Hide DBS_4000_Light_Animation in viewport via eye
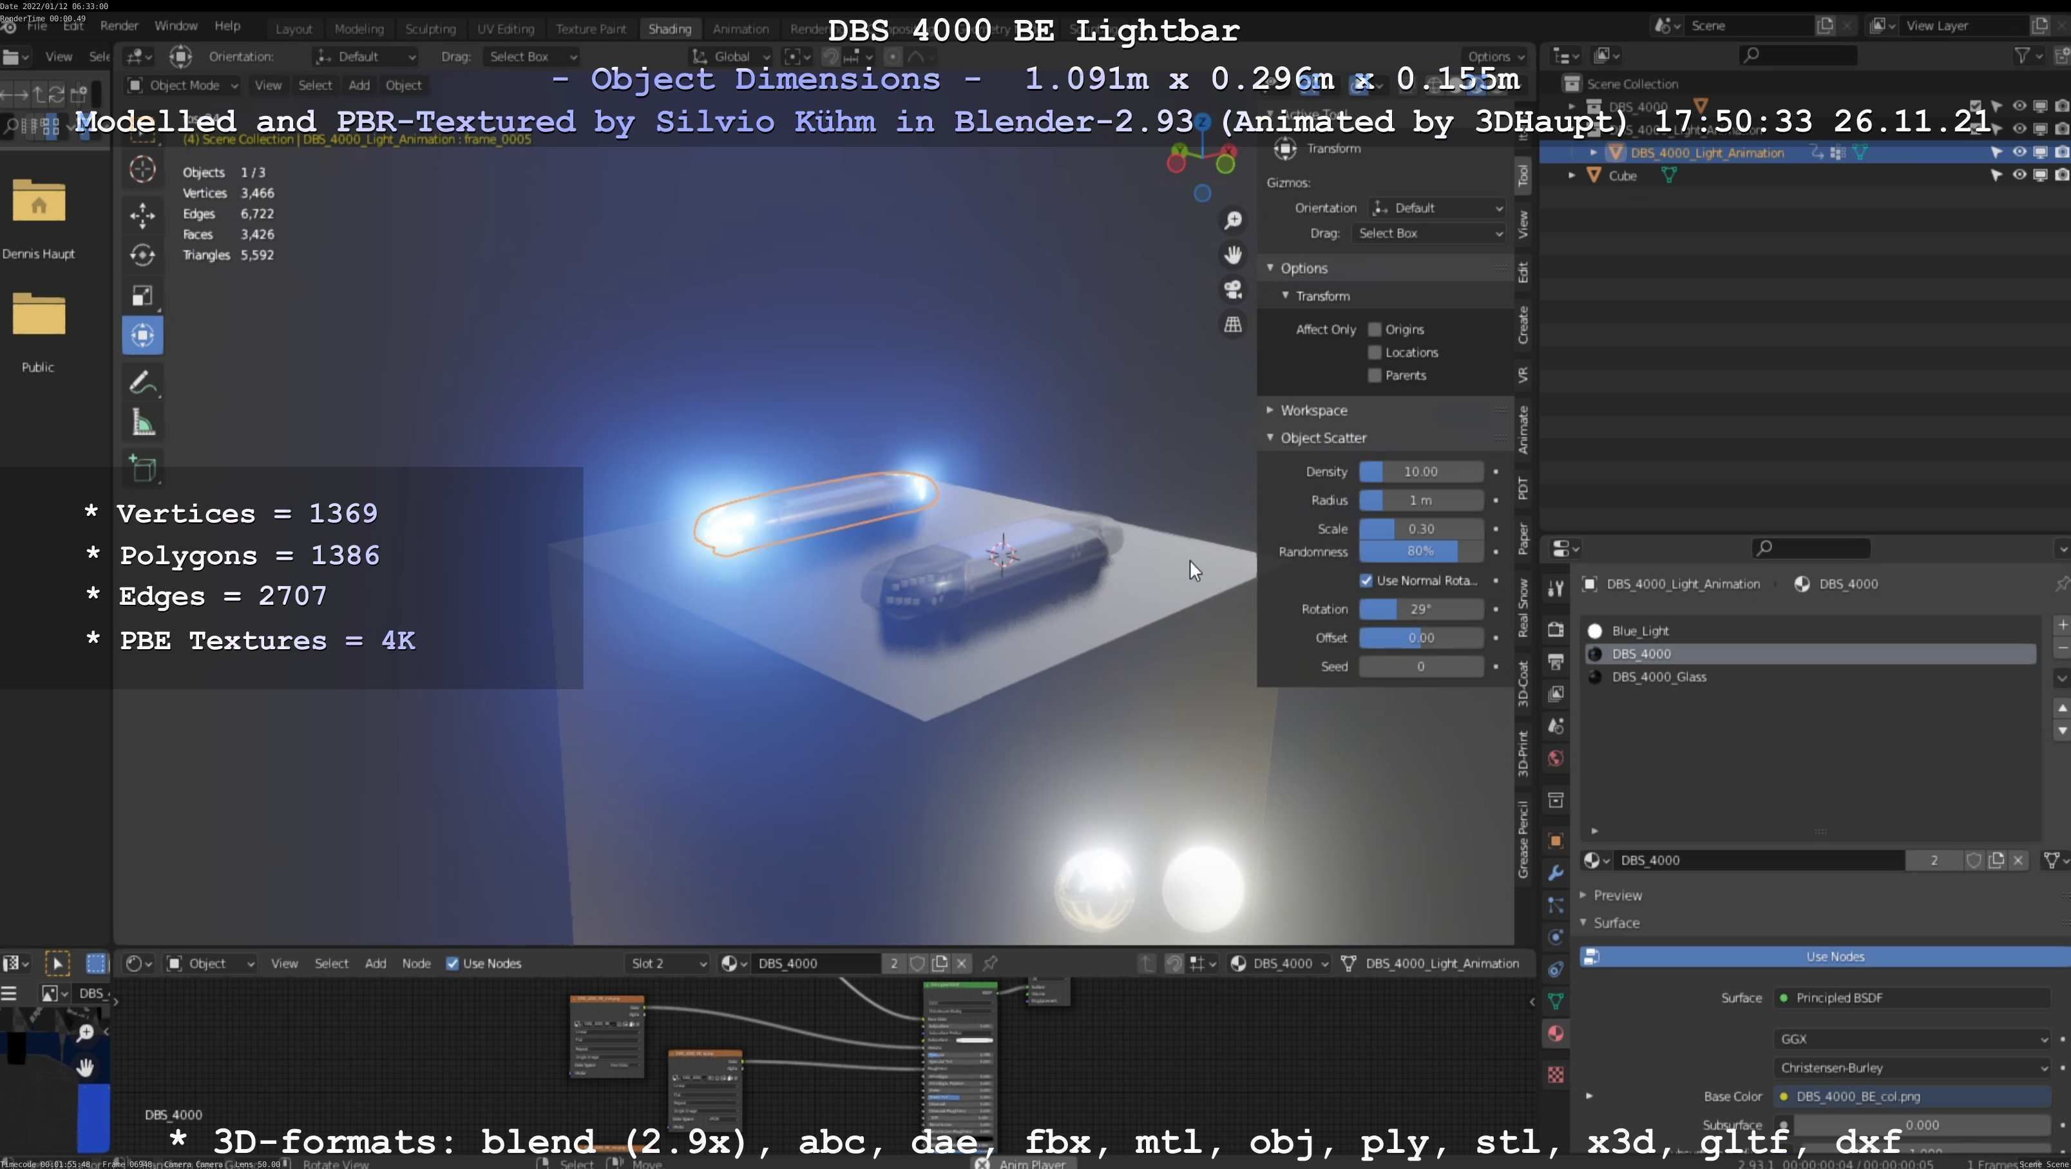 pyautogui.click(x=2019, y=152)
